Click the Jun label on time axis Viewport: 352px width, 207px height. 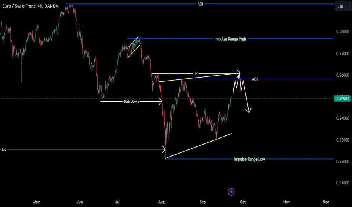click(80, 202)
